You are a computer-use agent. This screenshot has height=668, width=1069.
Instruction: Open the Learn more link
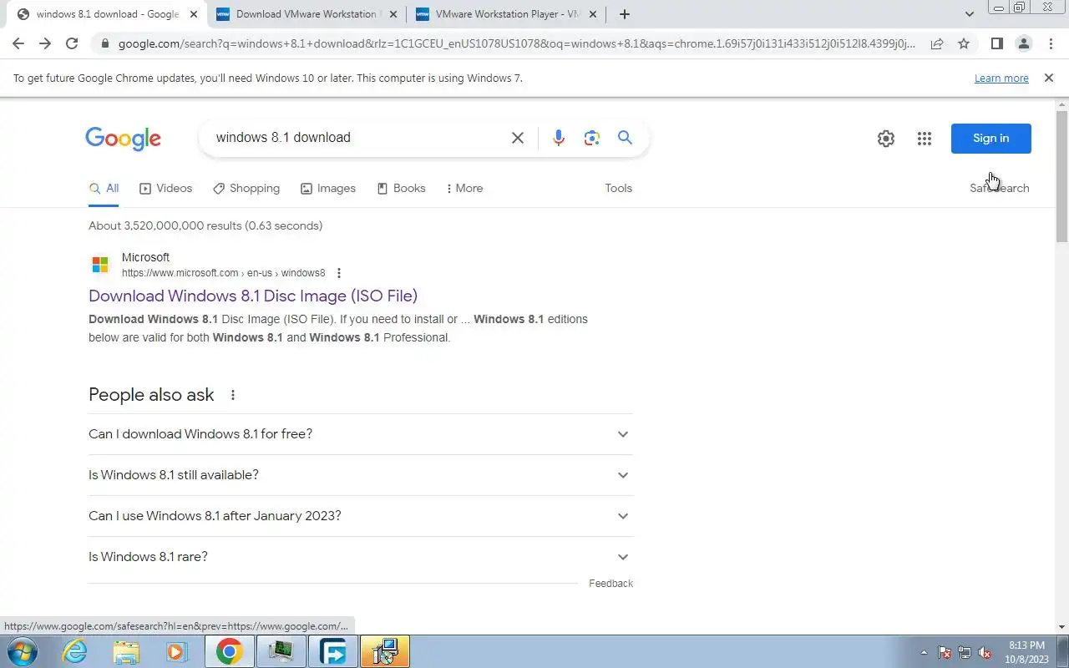pyautogui.click(x=1001, y=78)
